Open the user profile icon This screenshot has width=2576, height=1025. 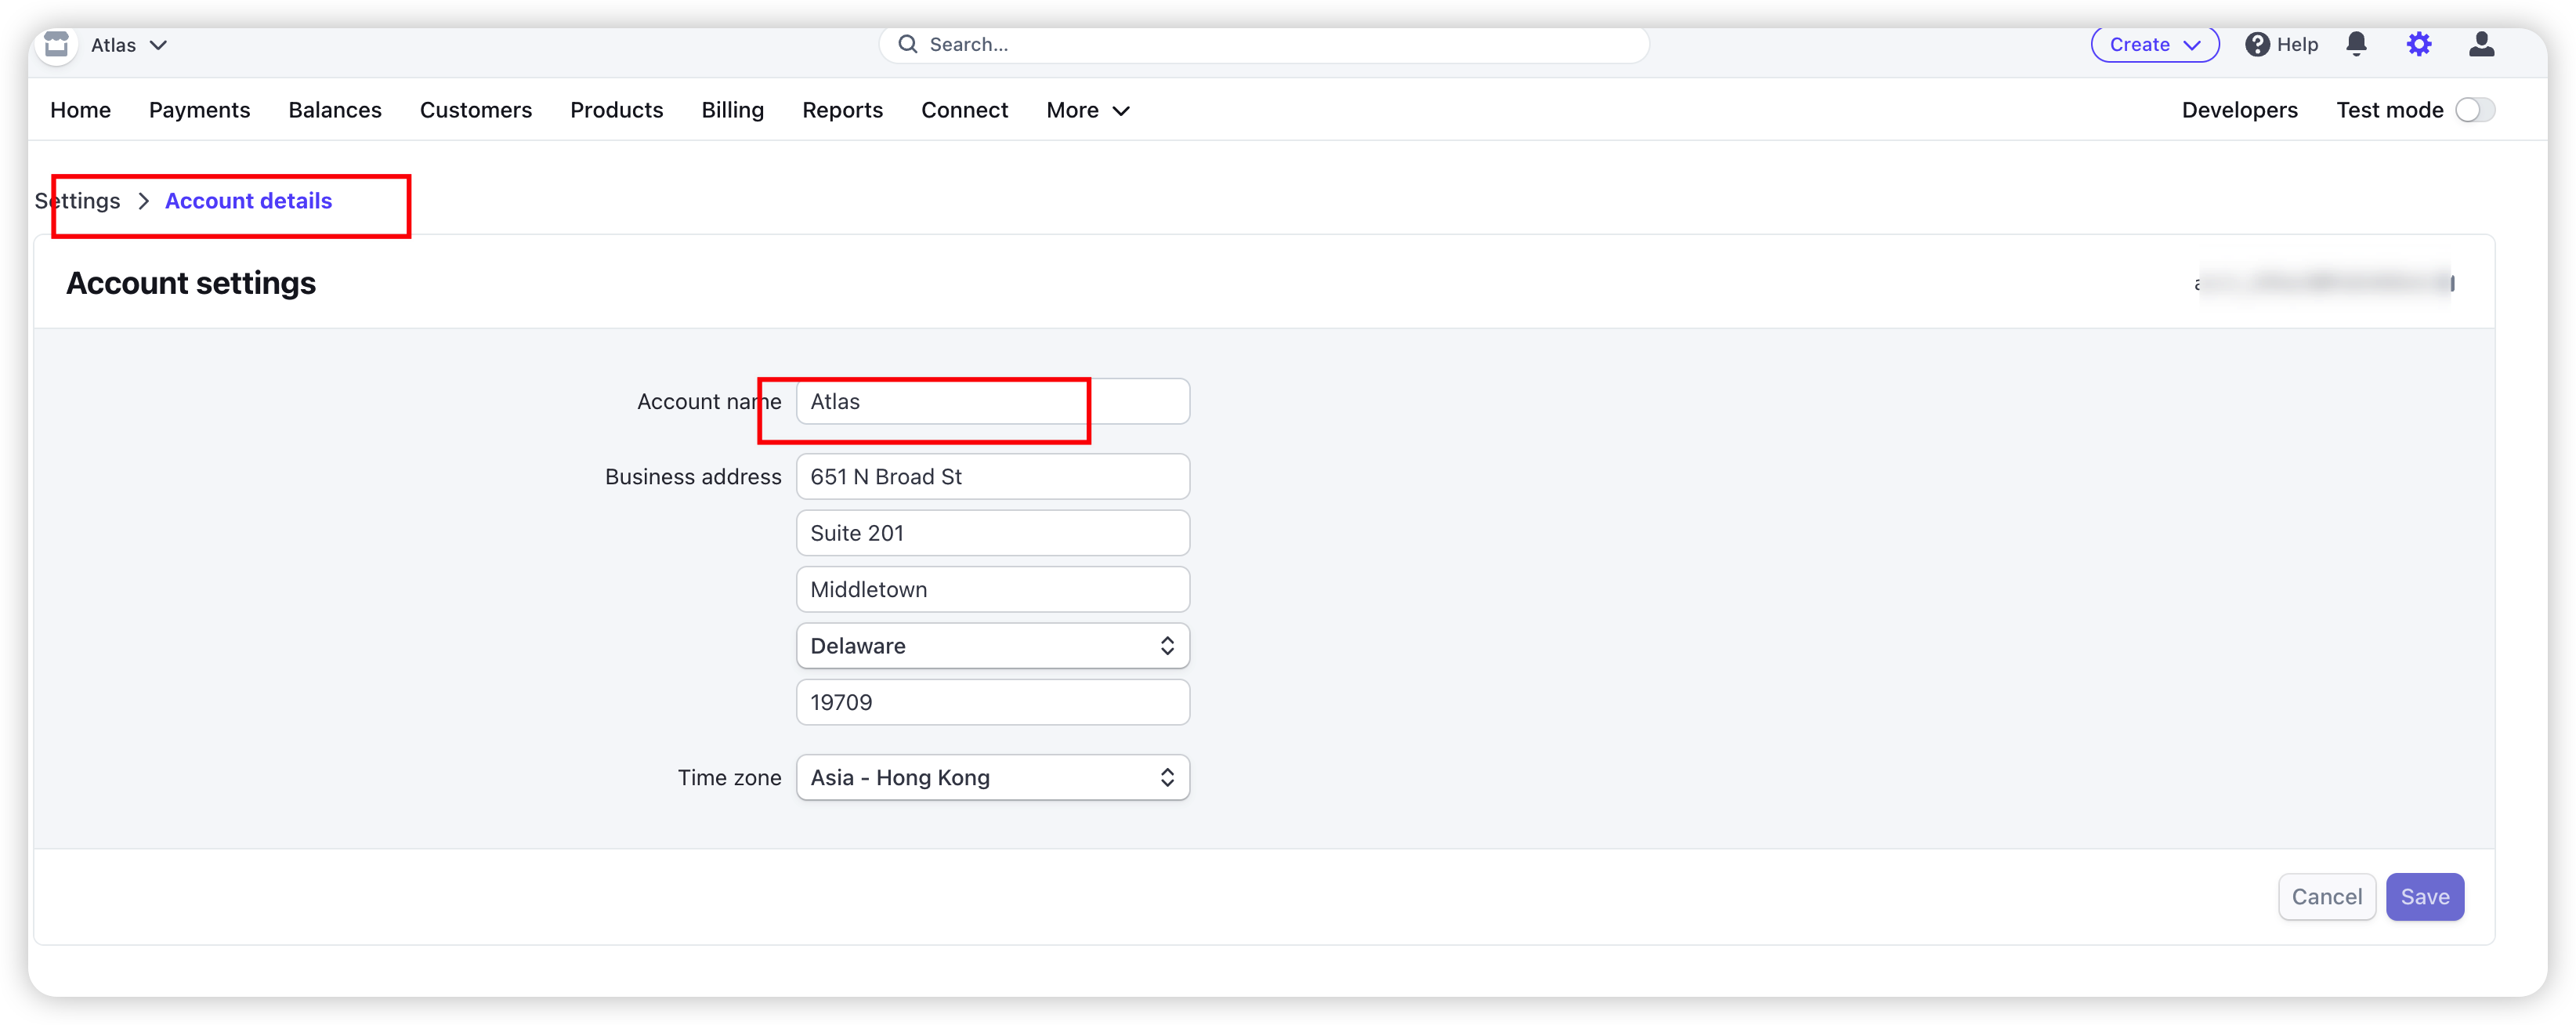(2481, 44)
